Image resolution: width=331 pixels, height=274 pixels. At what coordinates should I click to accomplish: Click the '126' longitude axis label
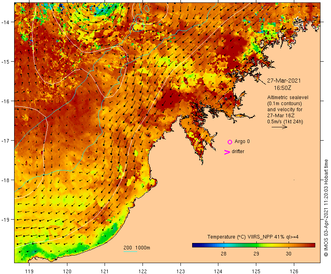(x=294, y=271)
